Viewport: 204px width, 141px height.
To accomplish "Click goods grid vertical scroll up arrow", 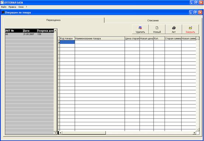I will [197, 38].
